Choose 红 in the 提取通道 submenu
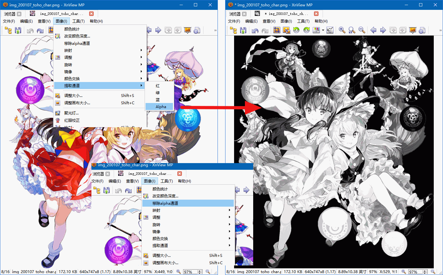Viewport: 443px width, 275px height. 160,86
